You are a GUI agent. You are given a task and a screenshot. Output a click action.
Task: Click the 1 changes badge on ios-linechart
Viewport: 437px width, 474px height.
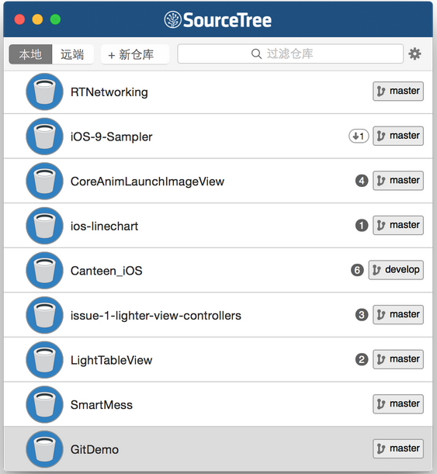[x=362, y=226]
